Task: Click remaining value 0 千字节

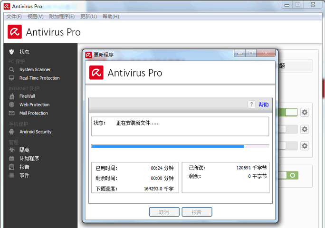Action: 258,176
